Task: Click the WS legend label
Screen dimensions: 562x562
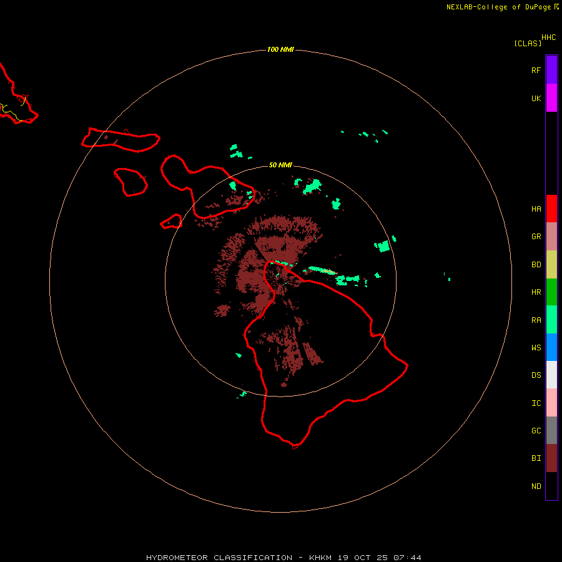Action: point(536,348)
